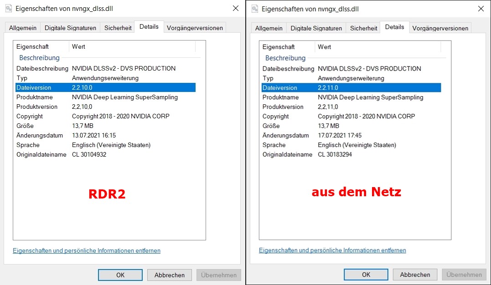Select the Dateiversion 2.2.11.0 row
Image resolution: width=491 pixels, height=285 pixels.
(351, 87)
